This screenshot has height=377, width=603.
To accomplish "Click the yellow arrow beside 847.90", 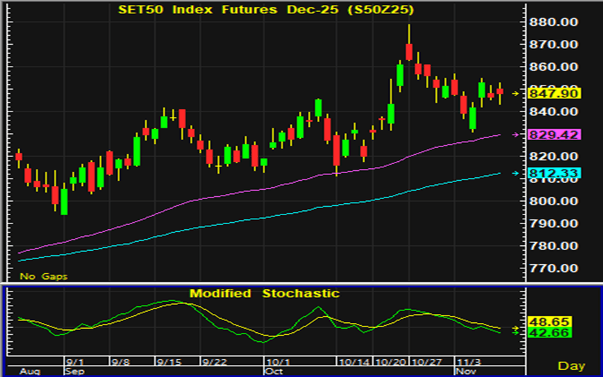I will point(516,93).
